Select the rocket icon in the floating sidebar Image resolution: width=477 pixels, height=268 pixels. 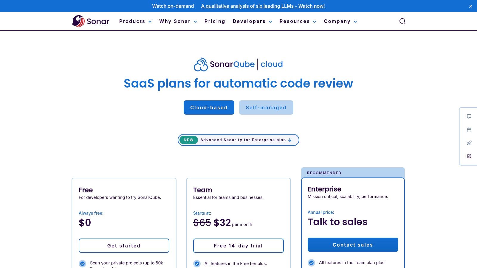click(469, 143)
